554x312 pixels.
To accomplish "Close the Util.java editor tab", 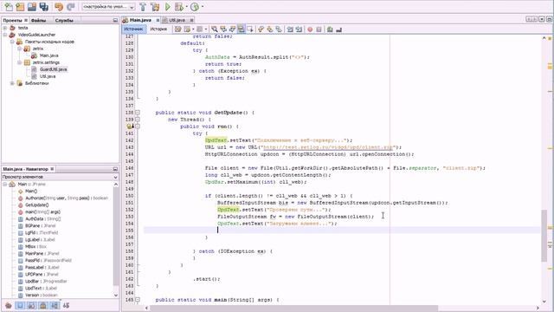I will pos(192,20).
